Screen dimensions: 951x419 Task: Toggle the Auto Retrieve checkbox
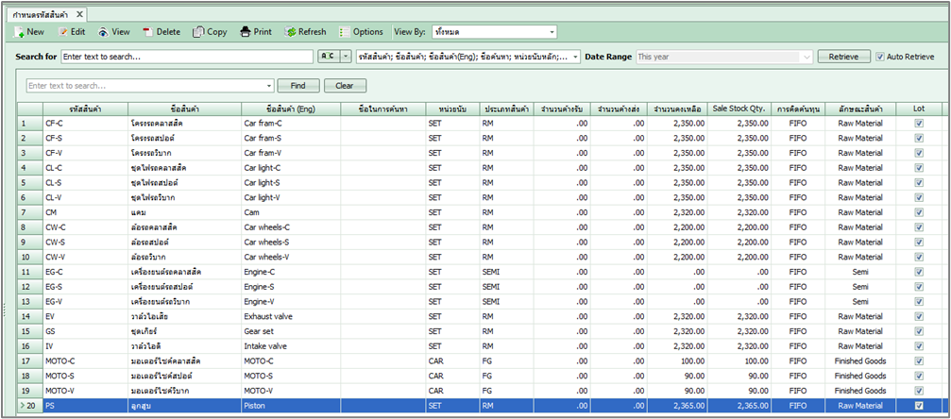click(880, 57)
